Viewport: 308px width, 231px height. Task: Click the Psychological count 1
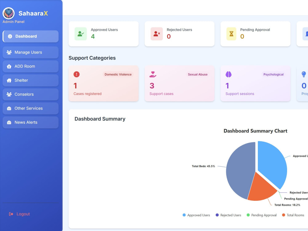(227, 86)
